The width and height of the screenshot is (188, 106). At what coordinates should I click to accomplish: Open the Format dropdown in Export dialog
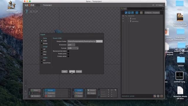point(73,48)
